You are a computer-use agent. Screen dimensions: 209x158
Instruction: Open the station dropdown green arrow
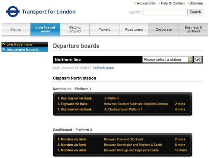click(190, 59)
